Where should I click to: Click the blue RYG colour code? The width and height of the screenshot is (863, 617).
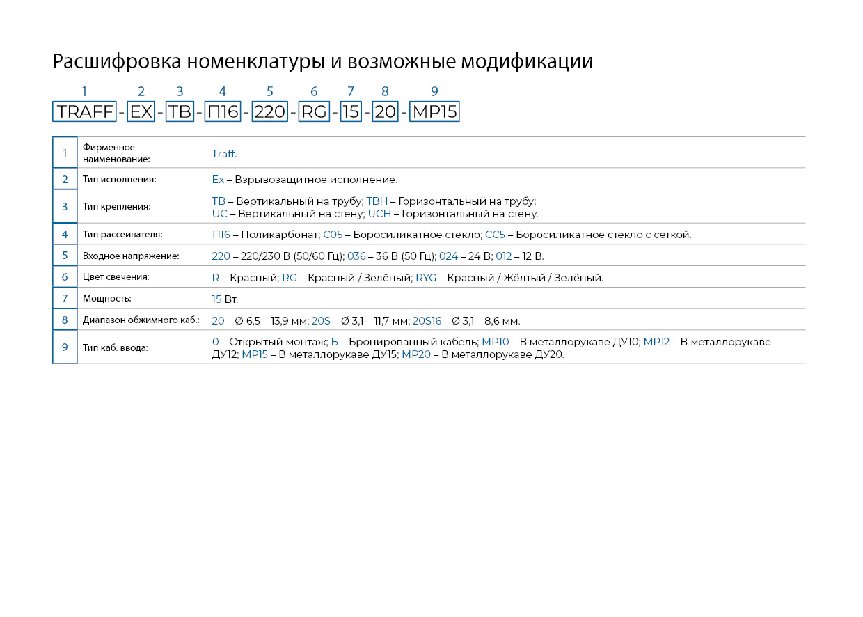point(427,278)
